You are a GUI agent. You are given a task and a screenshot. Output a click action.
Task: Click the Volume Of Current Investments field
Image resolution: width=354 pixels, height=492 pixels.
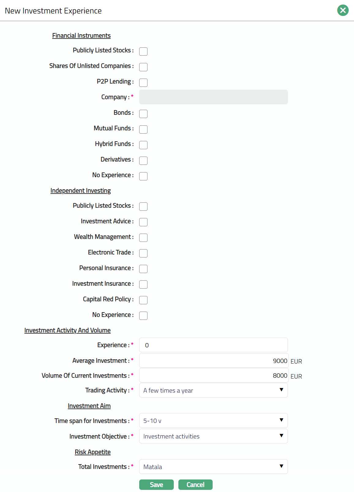pyautogui.click(x=213, y=375)
